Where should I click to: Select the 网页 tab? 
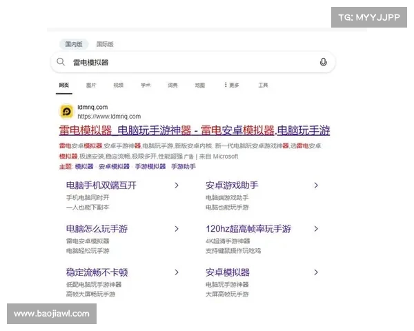point(64,85)
